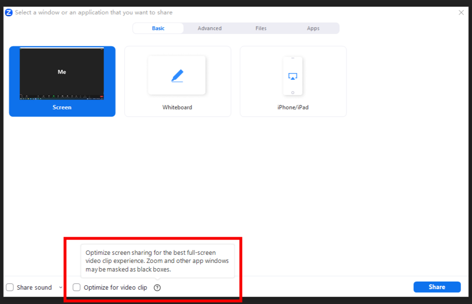Viewport: 472px width, 304px height.
Task: Click the iPhone/iPad sharing card
Action: pos(293,81)
